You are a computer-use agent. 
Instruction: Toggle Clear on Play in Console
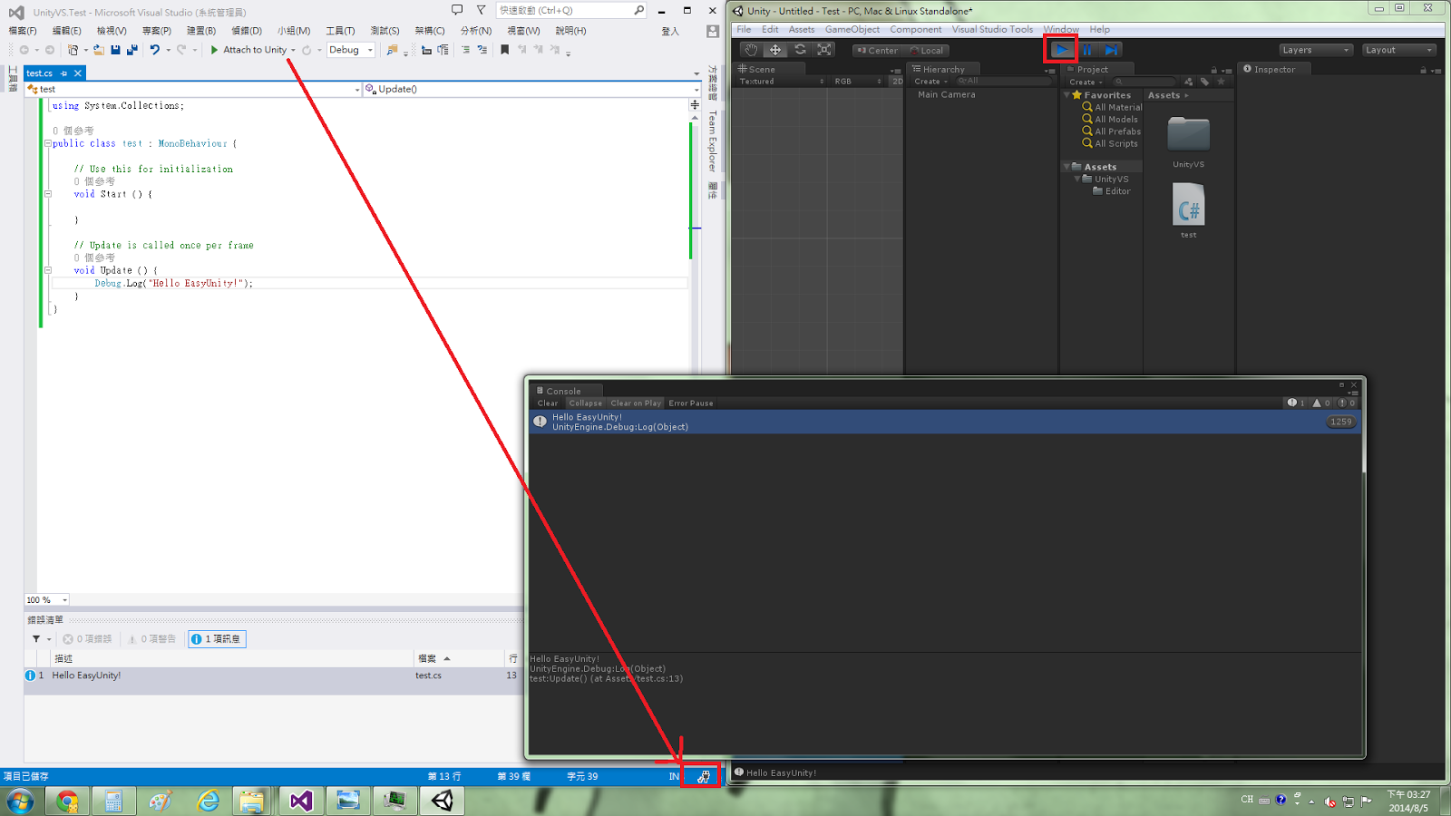click(x=636, y=403)
